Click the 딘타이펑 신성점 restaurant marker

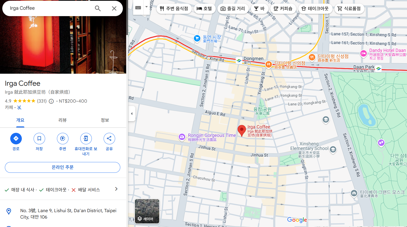pos(312,57)
